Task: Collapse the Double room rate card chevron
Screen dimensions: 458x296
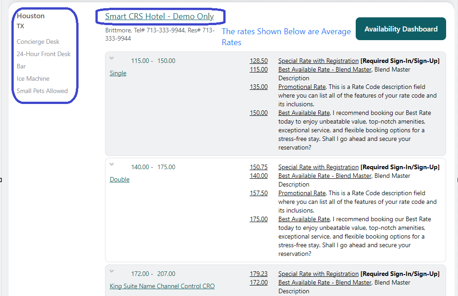Action: (111, 164)
